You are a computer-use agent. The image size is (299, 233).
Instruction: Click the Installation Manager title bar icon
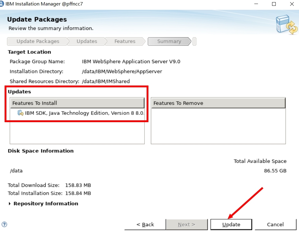pos(2,4)
